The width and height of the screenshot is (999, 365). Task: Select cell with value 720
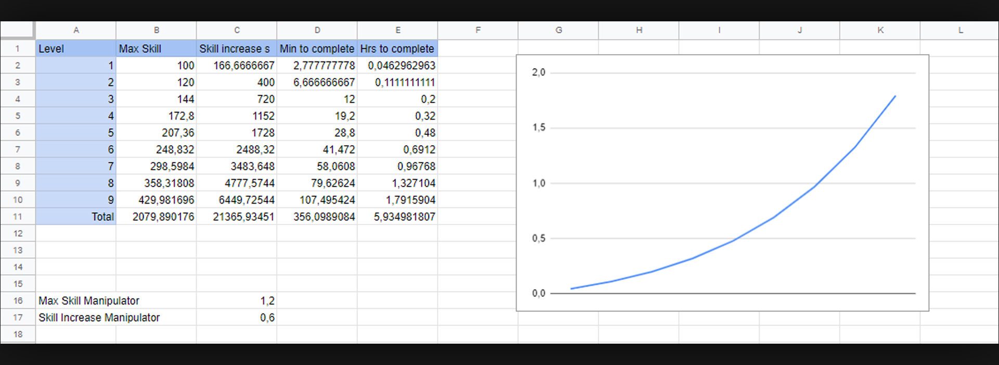click(237, 99)
